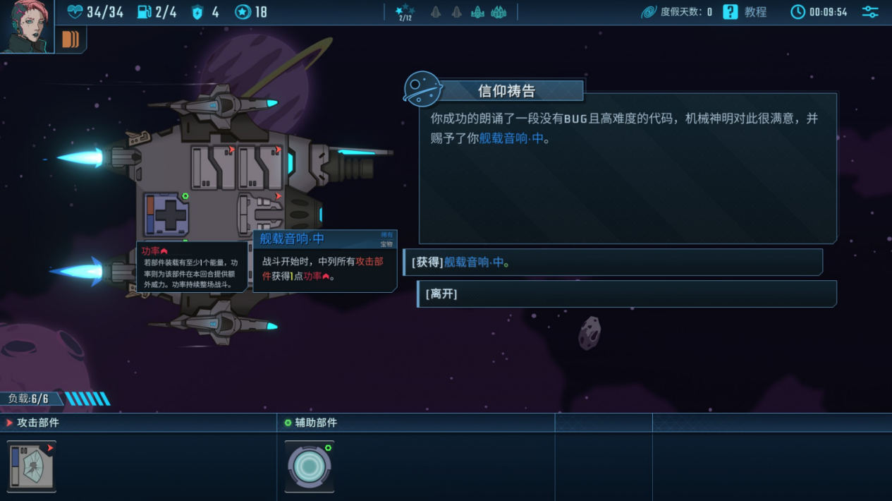892x501 pixels.
Task: Open the orange card deck icon
Action: [x=71, y=40]
